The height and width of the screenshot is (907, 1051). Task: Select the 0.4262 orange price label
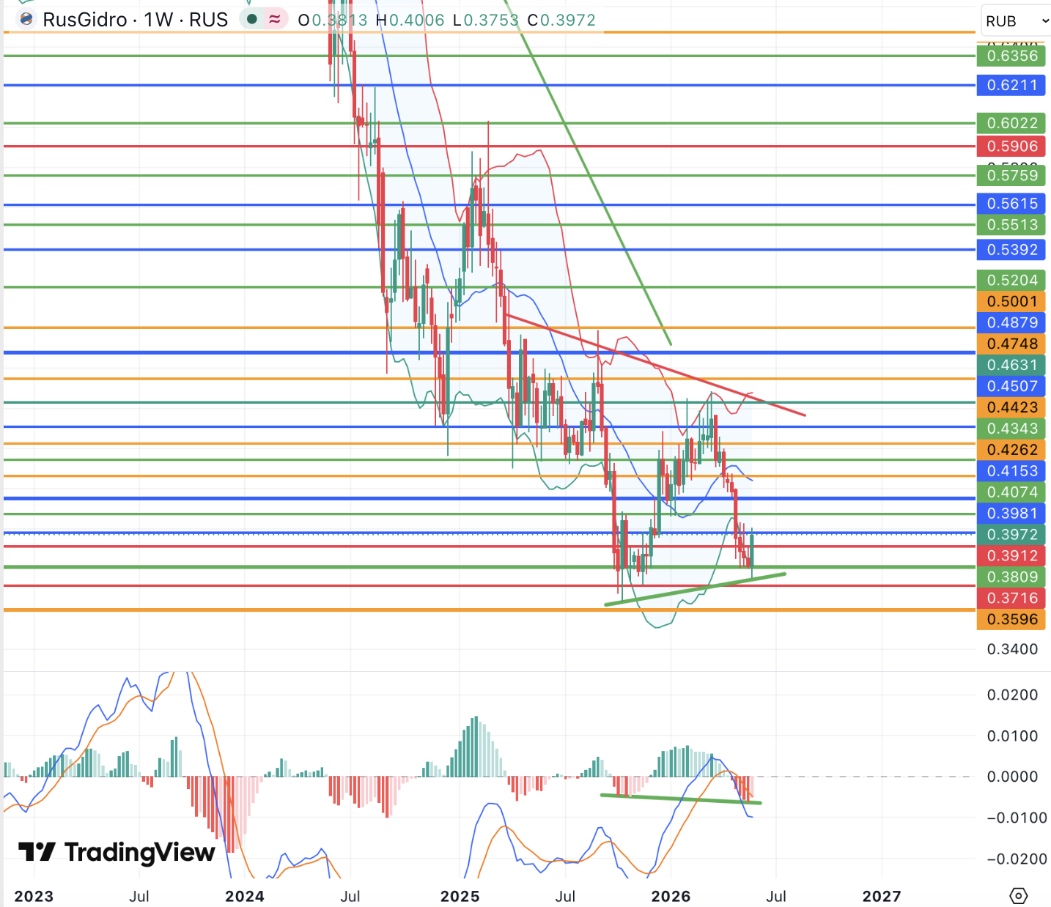click(x=1012, y=450)
